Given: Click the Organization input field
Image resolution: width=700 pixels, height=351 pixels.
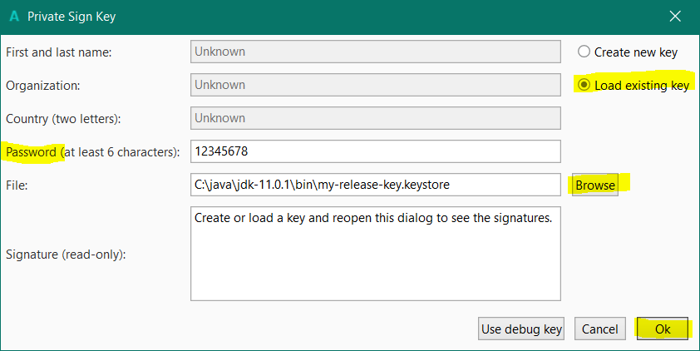Looking at the screenshot, I should click(375, 85).
